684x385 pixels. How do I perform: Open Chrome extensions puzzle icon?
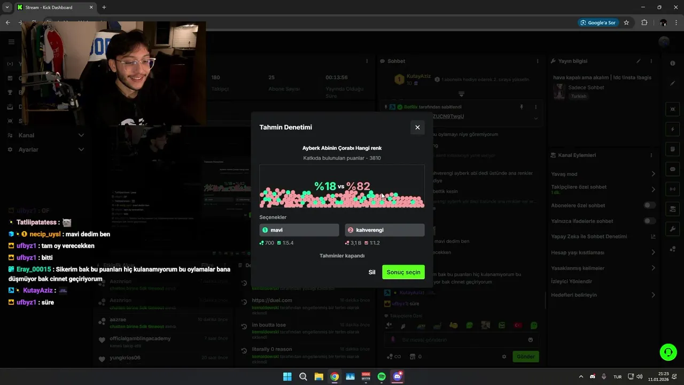coord(644,22)
